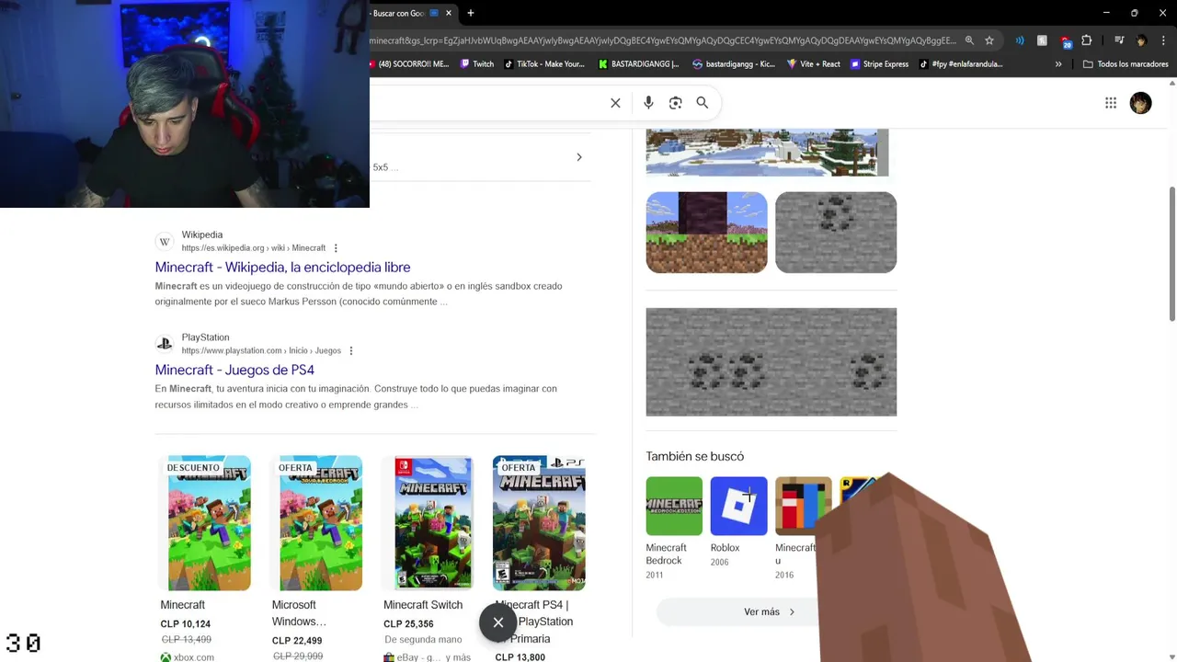1177x662 pixels.
Task: Open the #fpy #enlafarandula bookmark
Action: 961,64
